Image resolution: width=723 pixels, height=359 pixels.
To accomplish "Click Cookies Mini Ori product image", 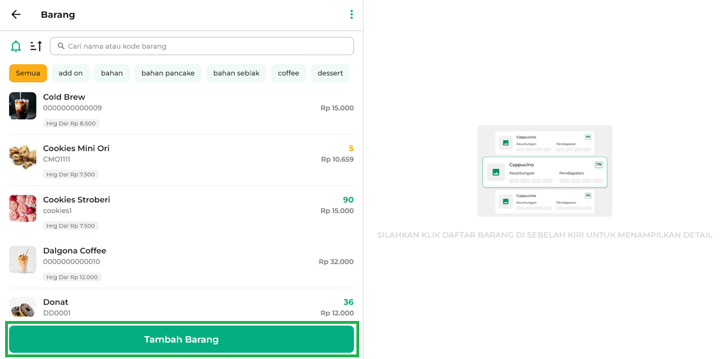I will click(x=23, y=157).
